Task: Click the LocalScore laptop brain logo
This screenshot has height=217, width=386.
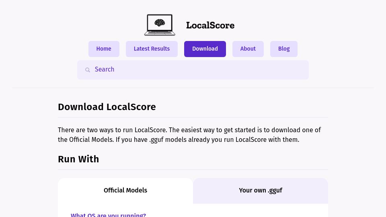Action: [160, 25]
